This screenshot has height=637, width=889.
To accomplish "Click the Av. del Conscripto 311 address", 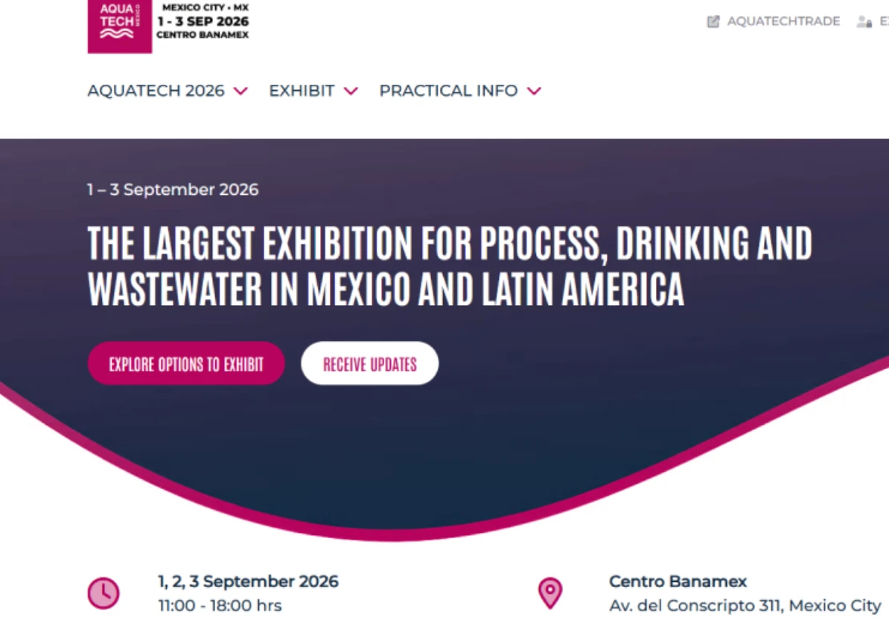I will pyautogui.click(x=745, y=605).
